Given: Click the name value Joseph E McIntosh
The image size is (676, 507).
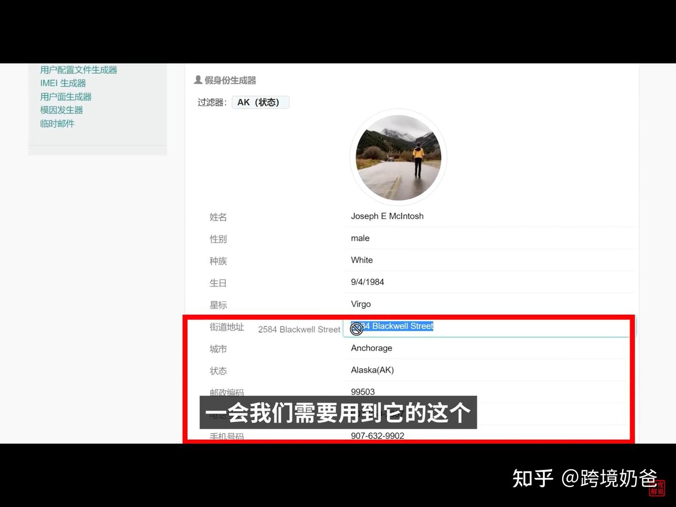Looking at the screenshot, I should point(387,216).
